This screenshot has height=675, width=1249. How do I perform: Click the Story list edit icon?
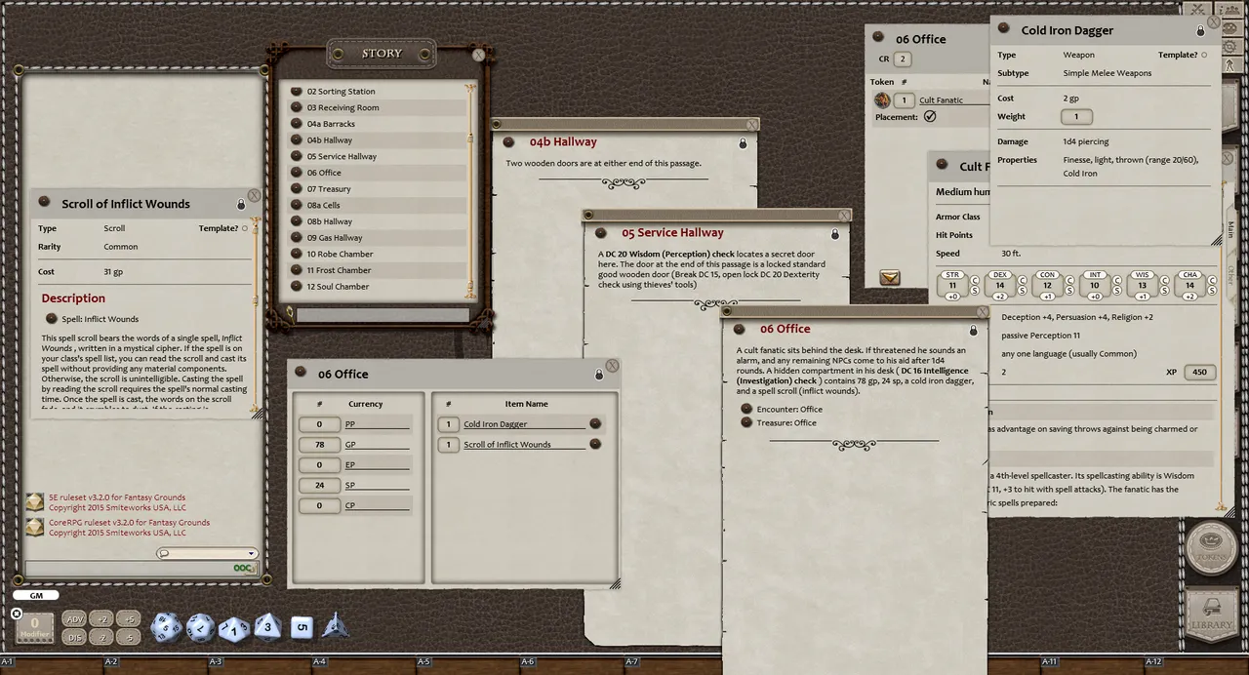[x=290, y=312]
